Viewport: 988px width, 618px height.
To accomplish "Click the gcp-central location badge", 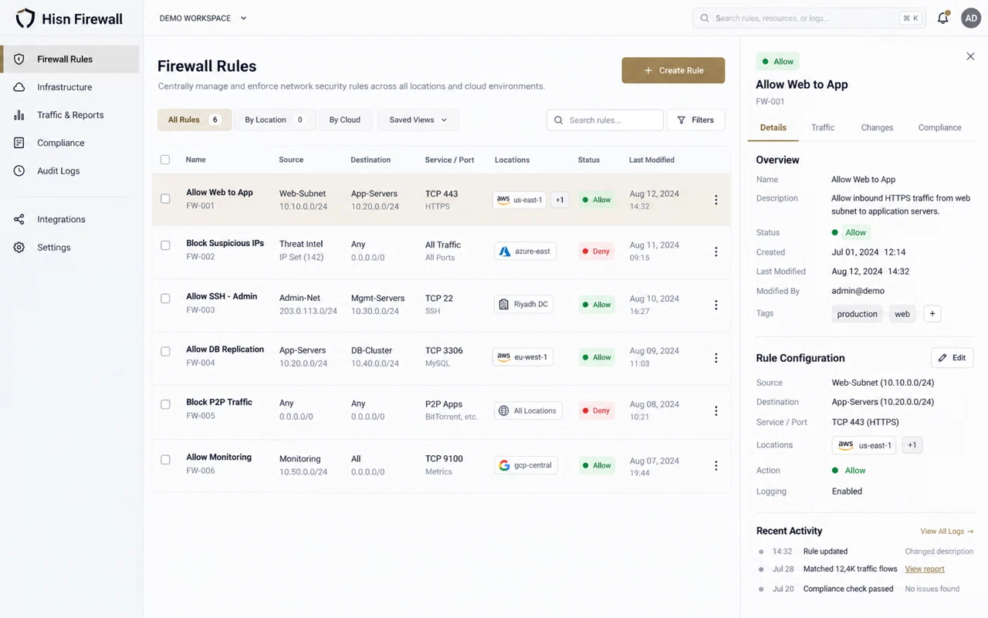I will point(526,465).
